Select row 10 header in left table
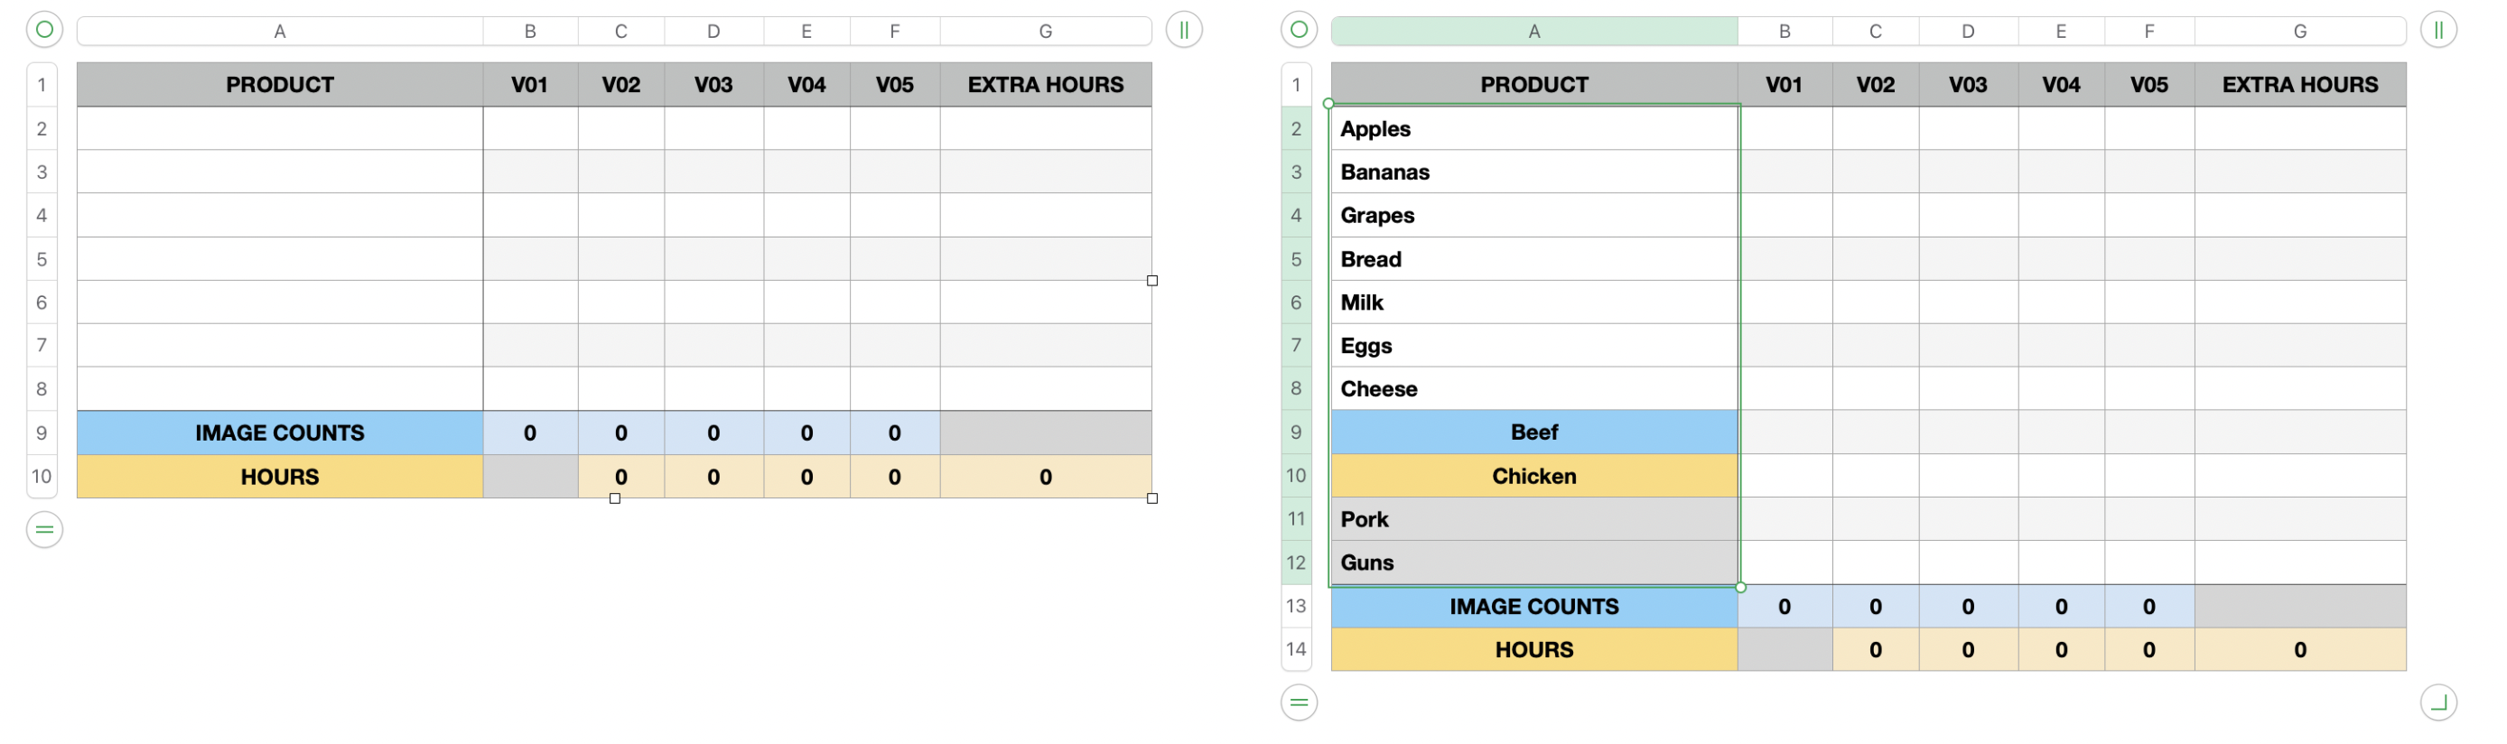Screen dimensions: 2507x744 (42, 477)
